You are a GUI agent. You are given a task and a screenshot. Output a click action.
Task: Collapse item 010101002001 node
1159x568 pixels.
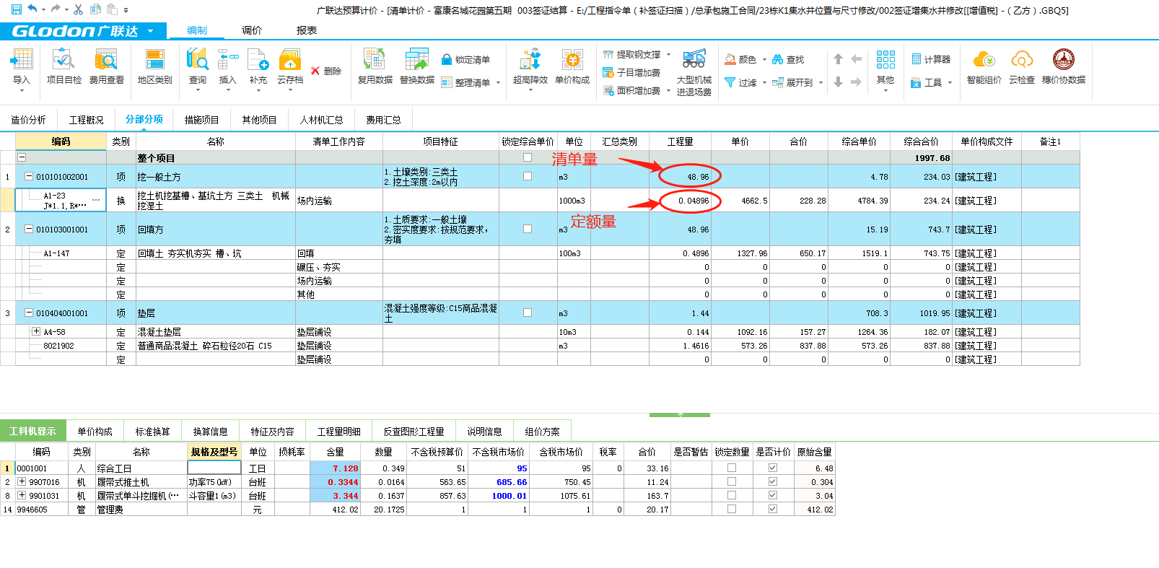tap(29, 176)
